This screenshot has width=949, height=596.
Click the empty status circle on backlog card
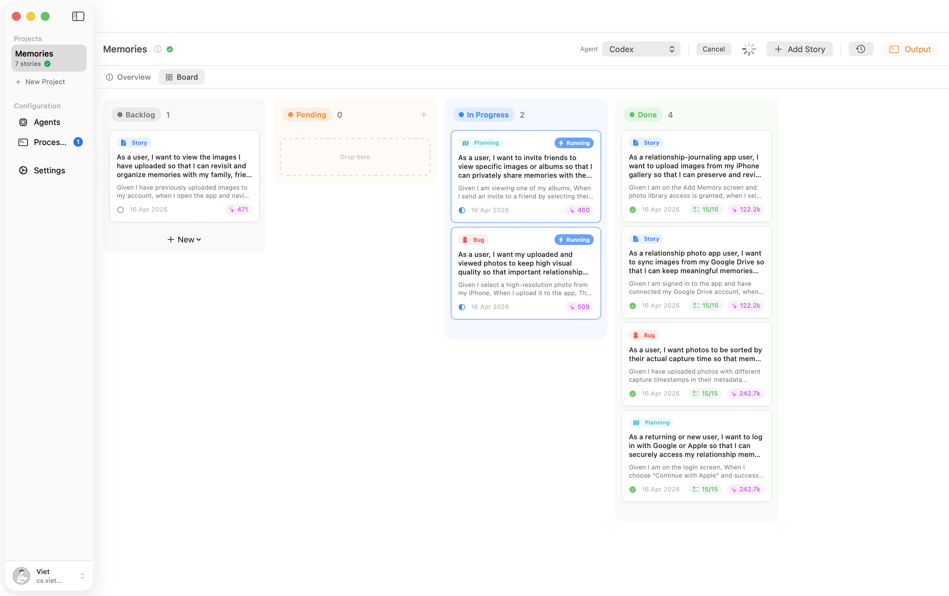pos(121,210)
